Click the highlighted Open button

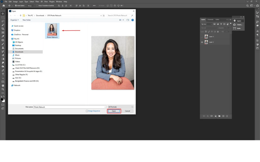tap(114, 111)
